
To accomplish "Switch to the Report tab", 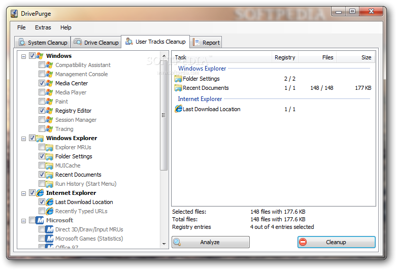I will [x=206, y=42].
